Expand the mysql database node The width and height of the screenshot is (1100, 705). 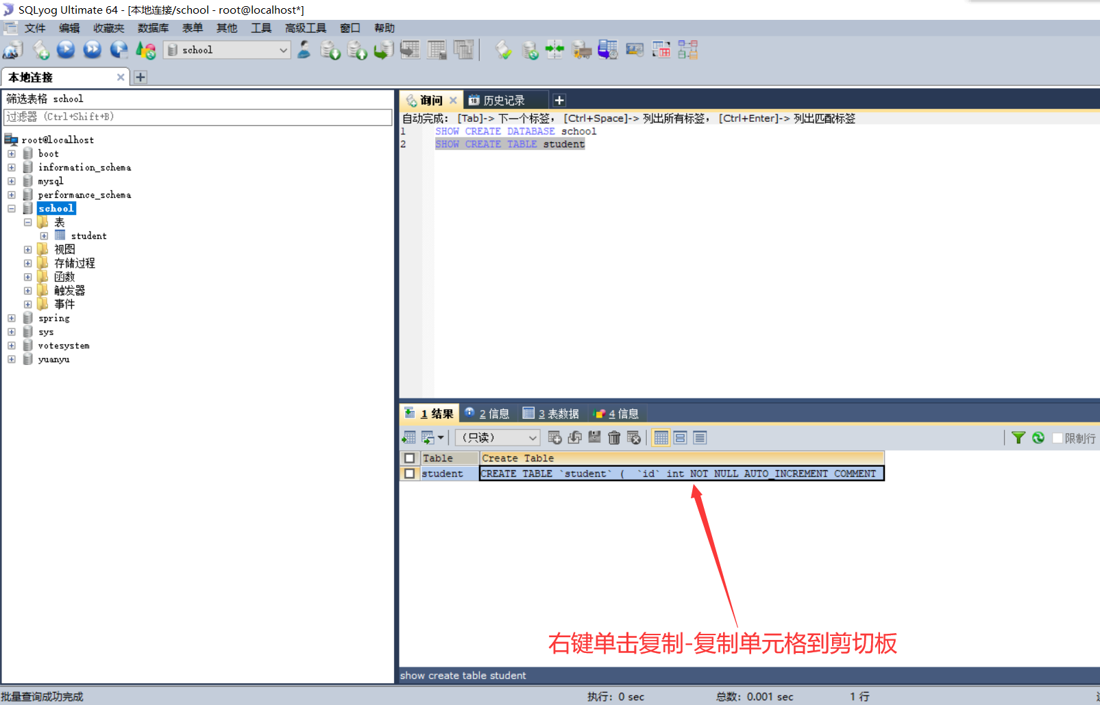pyautogui.click(x=12, y=181)
